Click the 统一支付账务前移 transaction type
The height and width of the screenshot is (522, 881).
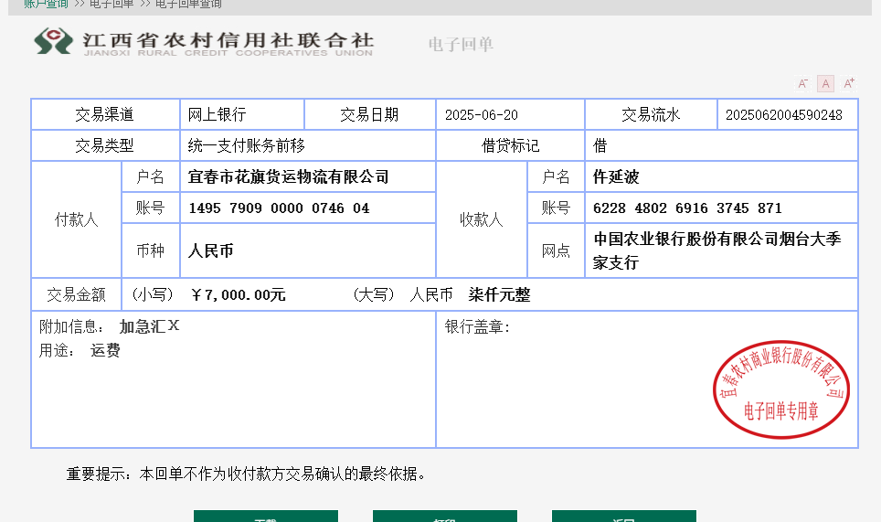click(246, 146)
